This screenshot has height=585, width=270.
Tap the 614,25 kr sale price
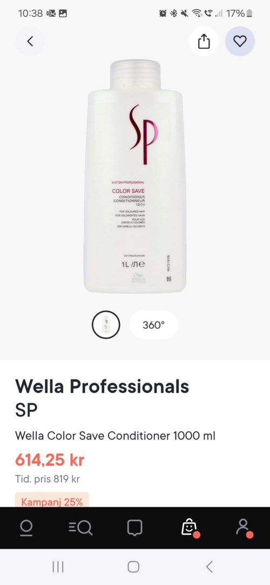50,460
